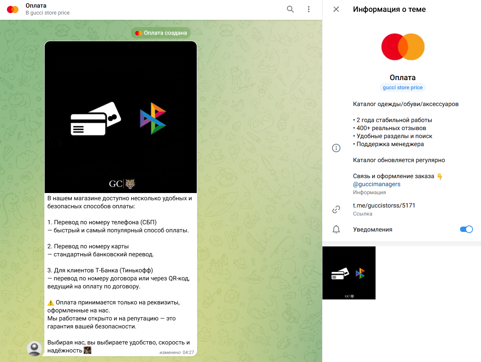Click the chain link icon
Screen dimensions: 481x362
click(336, 209)
